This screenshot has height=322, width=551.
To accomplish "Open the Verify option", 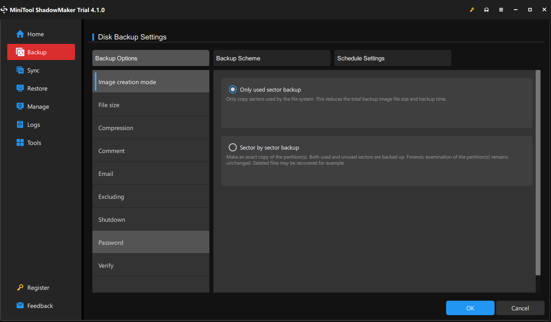I will pos(151,265).
